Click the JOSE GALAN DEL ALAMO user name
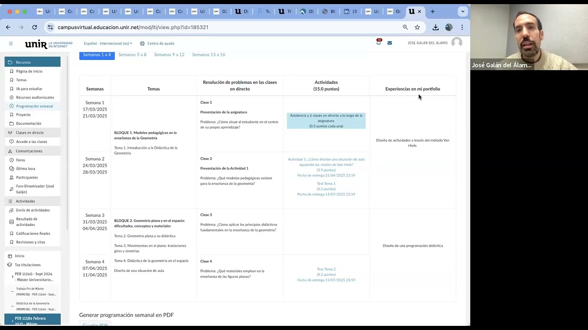 click(428, 43)
